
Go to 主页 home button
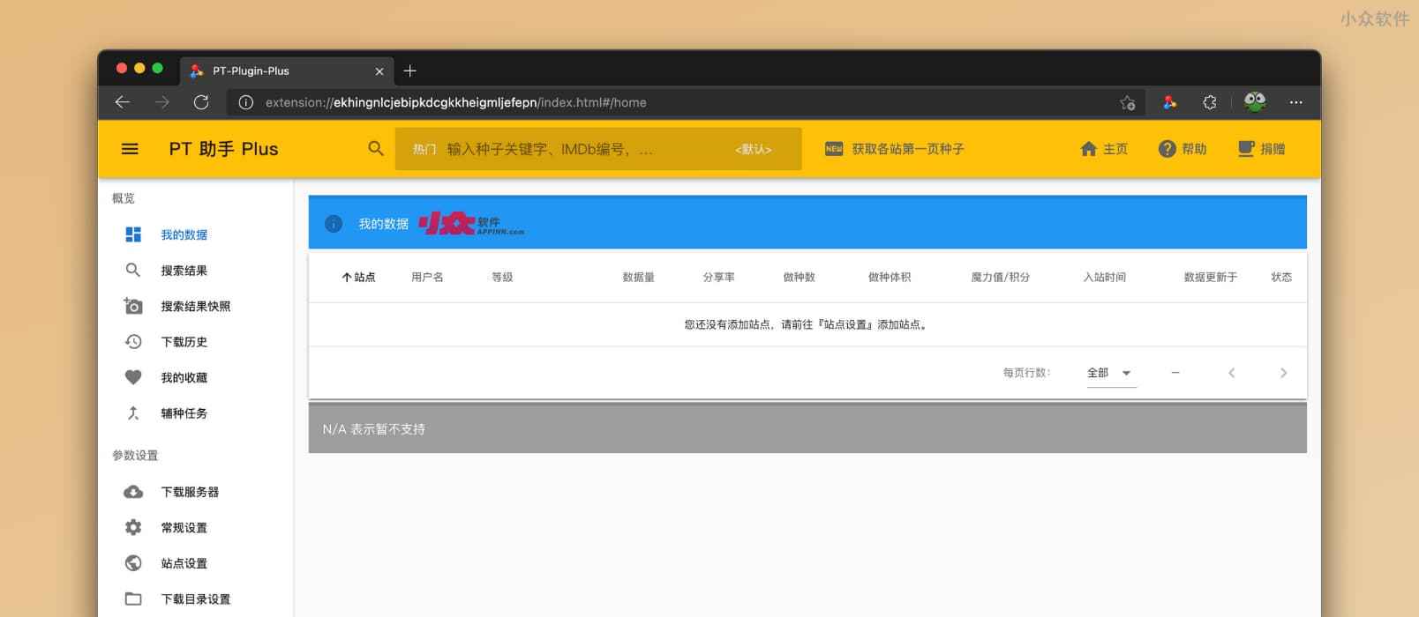[1104, 149]
